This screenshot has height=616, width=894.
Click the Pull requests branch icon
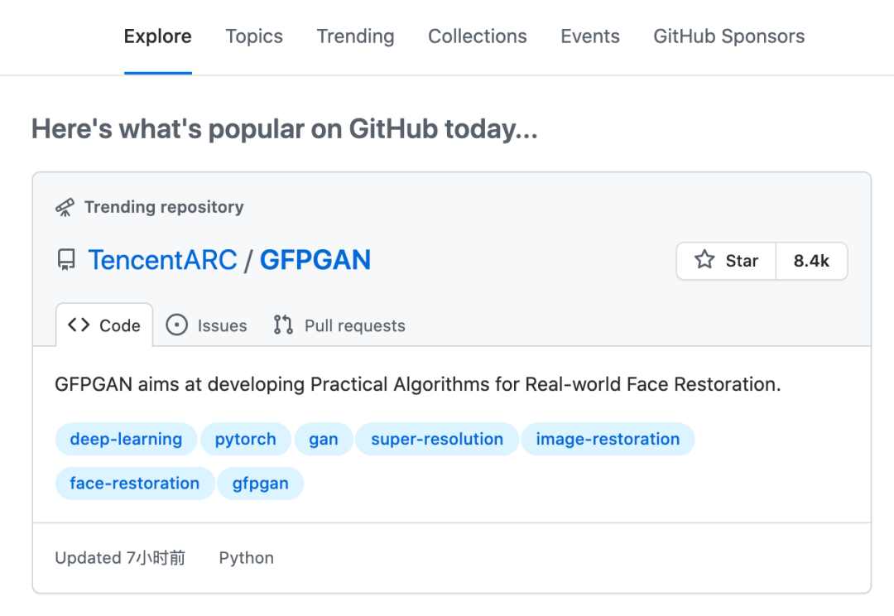(x=283, y=325)
